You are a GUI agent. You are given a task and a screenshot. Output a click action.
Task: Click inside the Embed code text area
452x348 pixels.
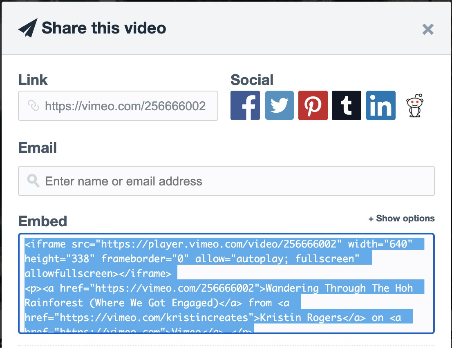226,283
